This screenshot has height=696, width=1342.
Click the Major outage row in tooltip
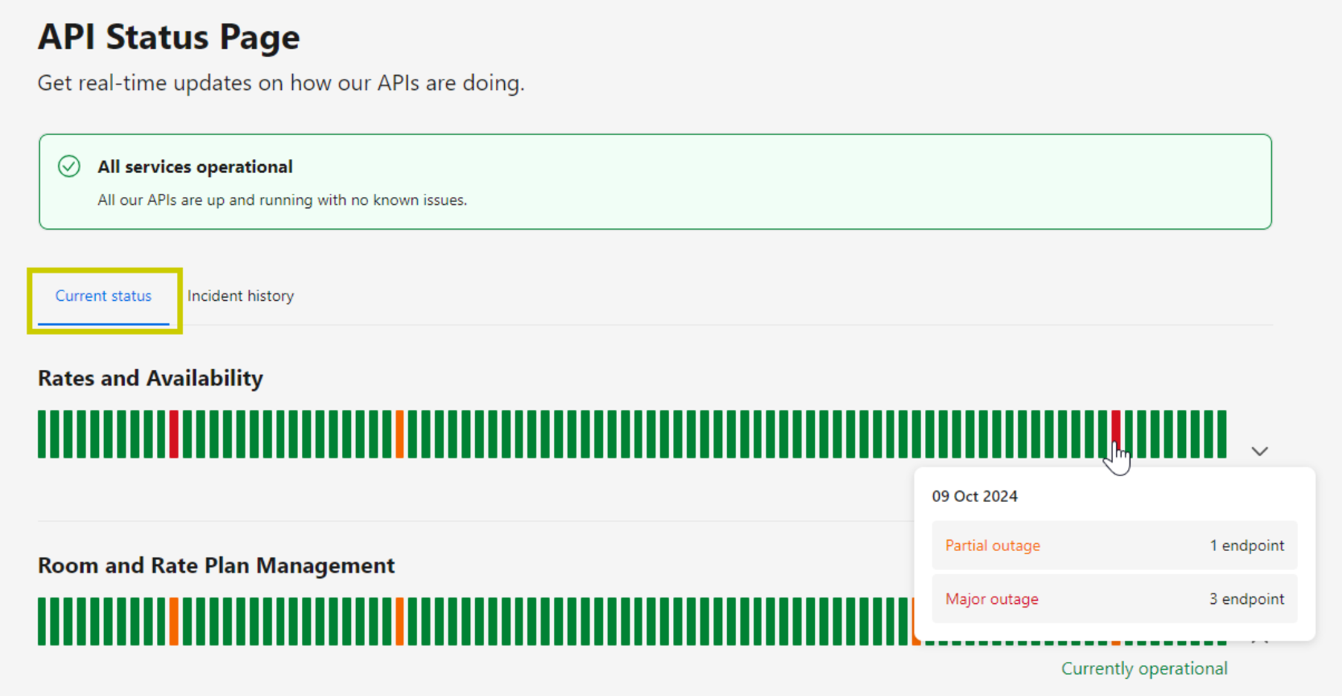click(x=1114, y=599)
